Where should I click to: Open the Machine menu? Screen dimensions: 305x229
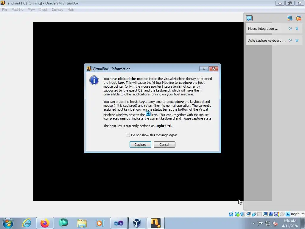coord(18,10)
